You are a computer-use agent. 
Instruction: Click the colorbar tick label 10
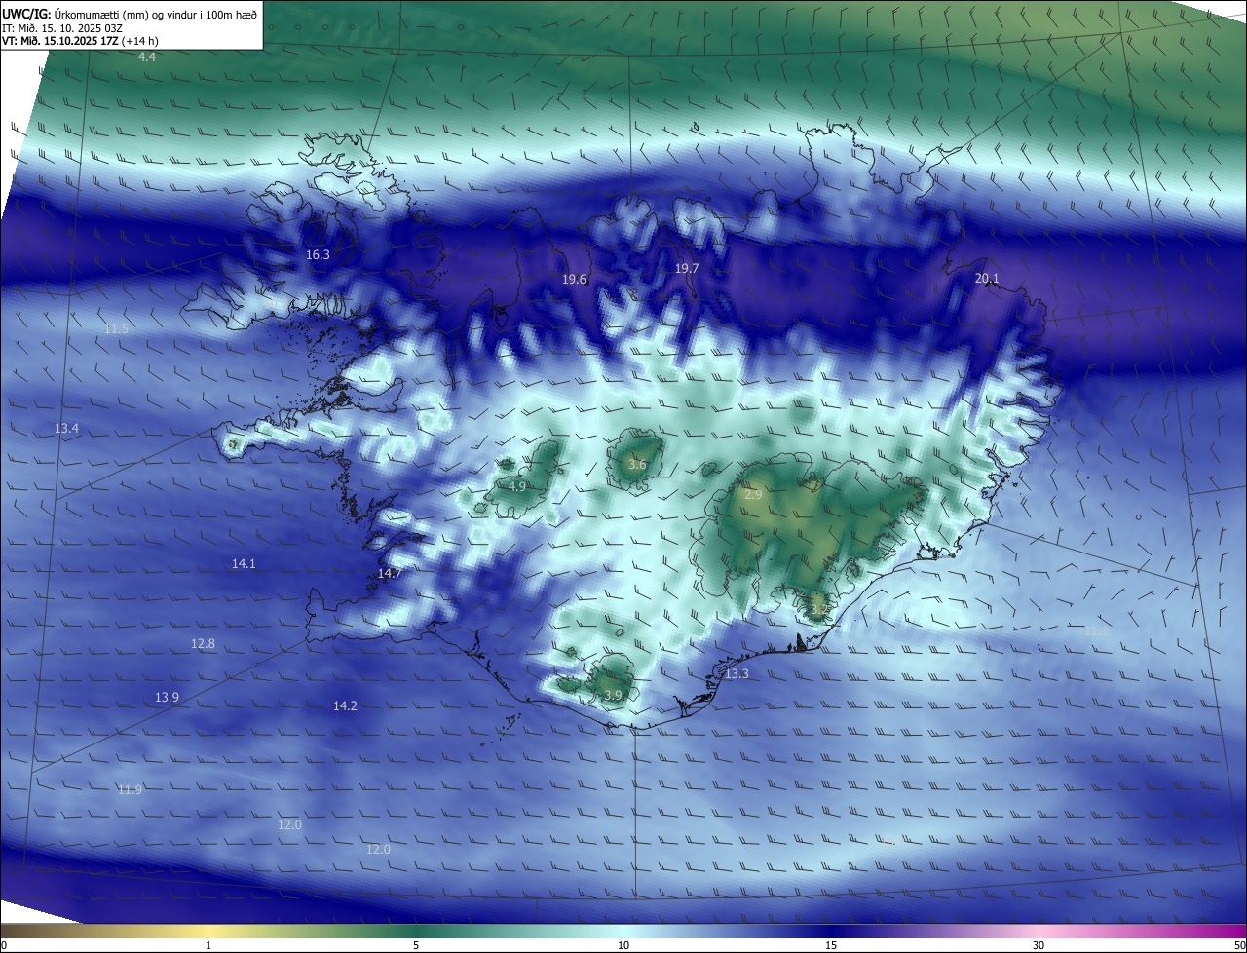(x=623, y=946)
